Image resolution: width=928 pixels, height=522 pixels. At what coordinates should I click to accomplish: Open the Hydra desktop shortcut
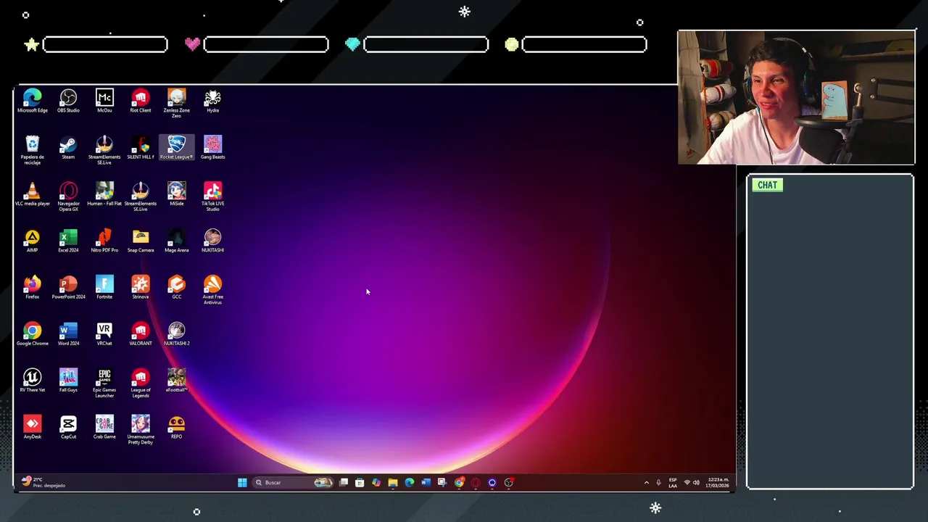pyautogui.click(x=212, y=101)
